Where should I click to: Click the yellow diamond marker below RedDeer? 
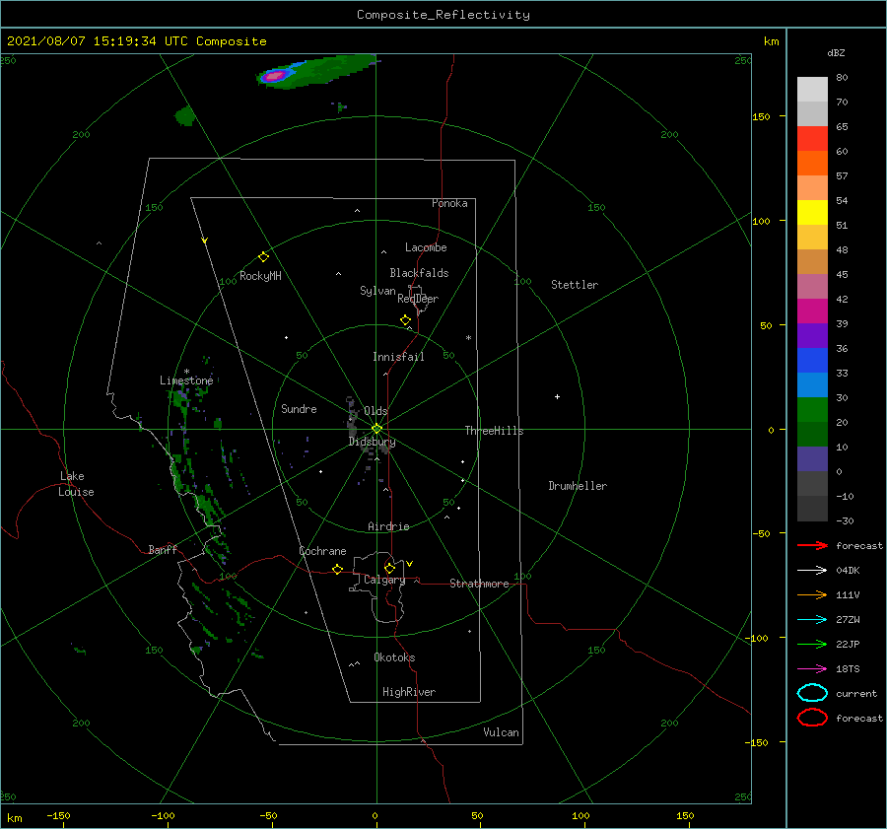tap(406, 320)
